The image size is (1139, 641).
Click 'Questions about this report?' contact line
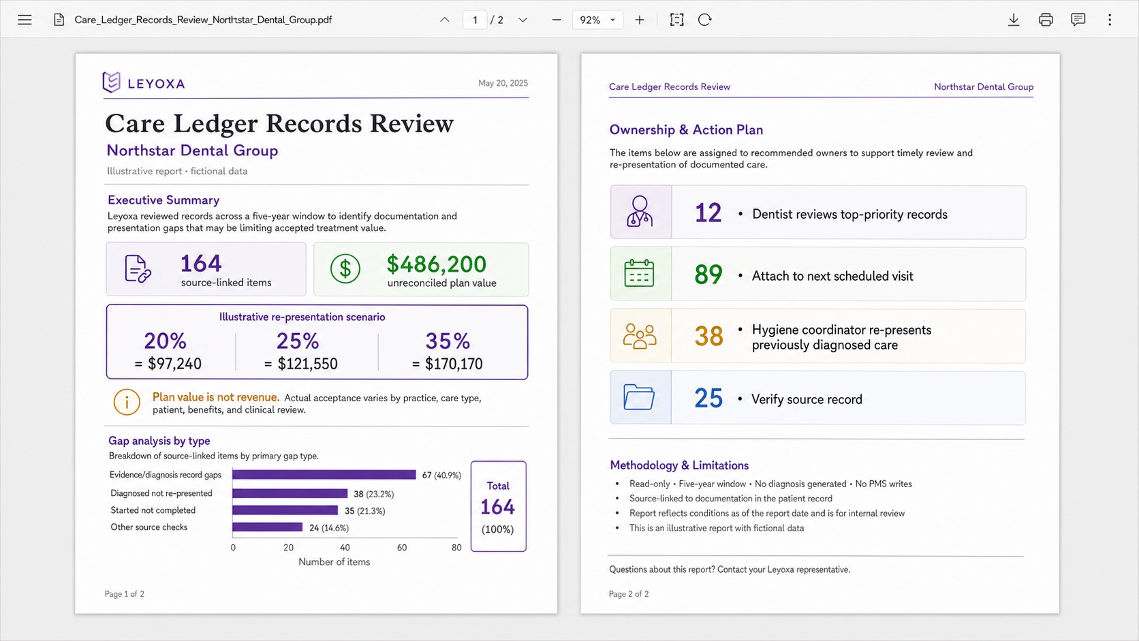coord(730,569)
